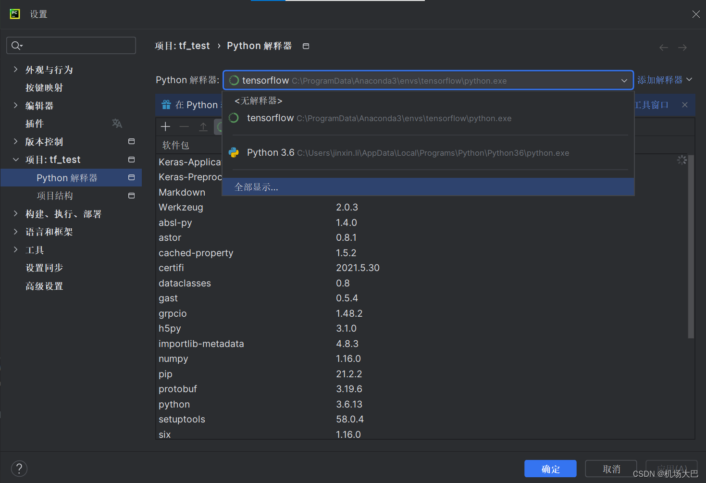Click project-level icon beside 项目结构
706x483 pixels.
[x=131, y=196]
